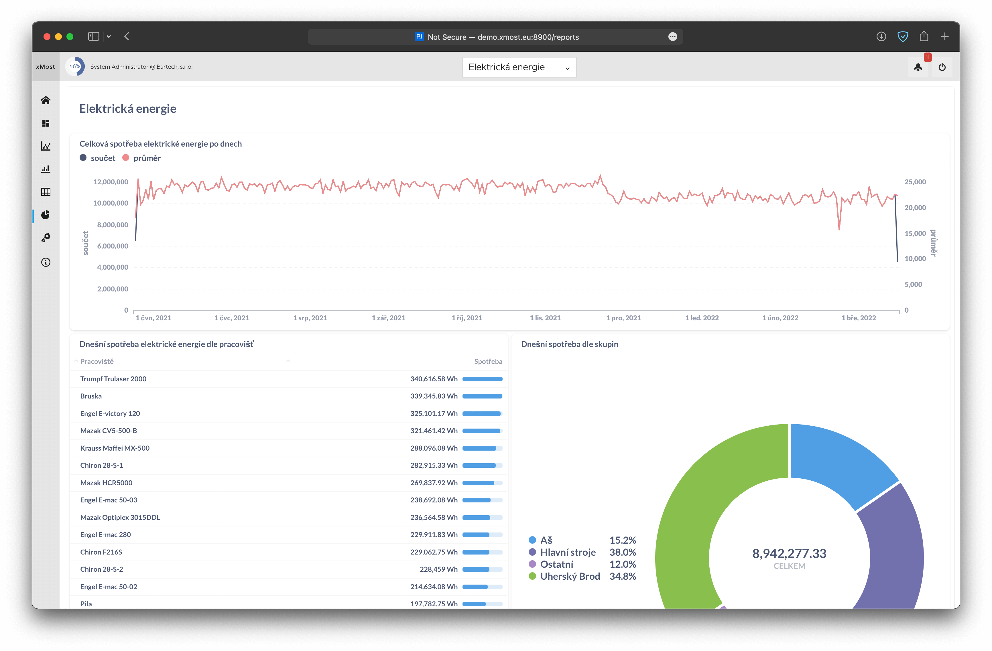Open the bar chart icon in sidebar
The image size is (992, 651).
point(46,169)
